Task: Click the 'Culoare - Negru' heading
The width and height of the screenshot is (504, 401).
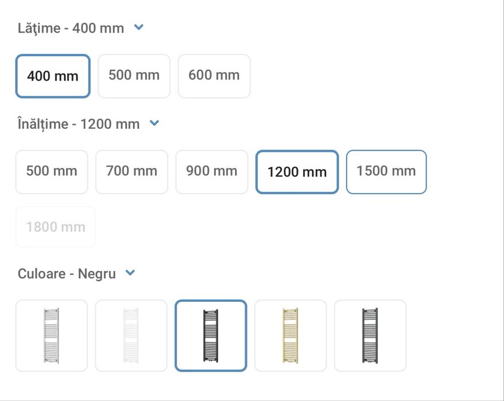Action: (67, 274)
